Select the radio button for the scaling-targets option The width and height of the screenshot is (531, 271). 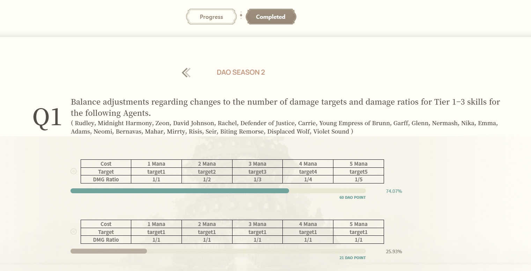point(73,171)
